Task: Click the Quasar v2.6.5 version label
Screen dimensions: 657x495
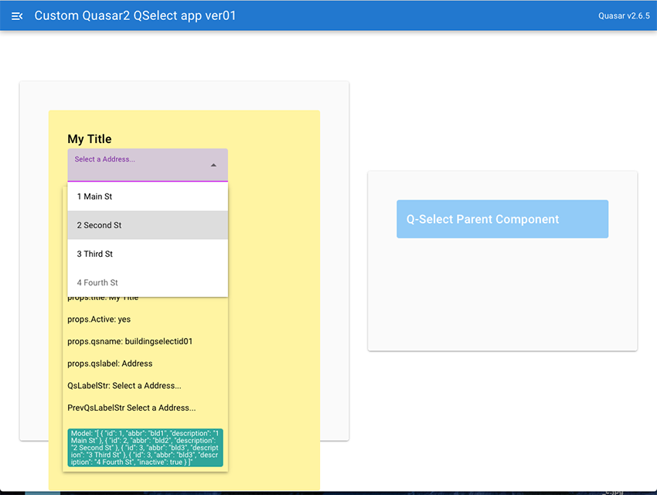Action: 624,16
